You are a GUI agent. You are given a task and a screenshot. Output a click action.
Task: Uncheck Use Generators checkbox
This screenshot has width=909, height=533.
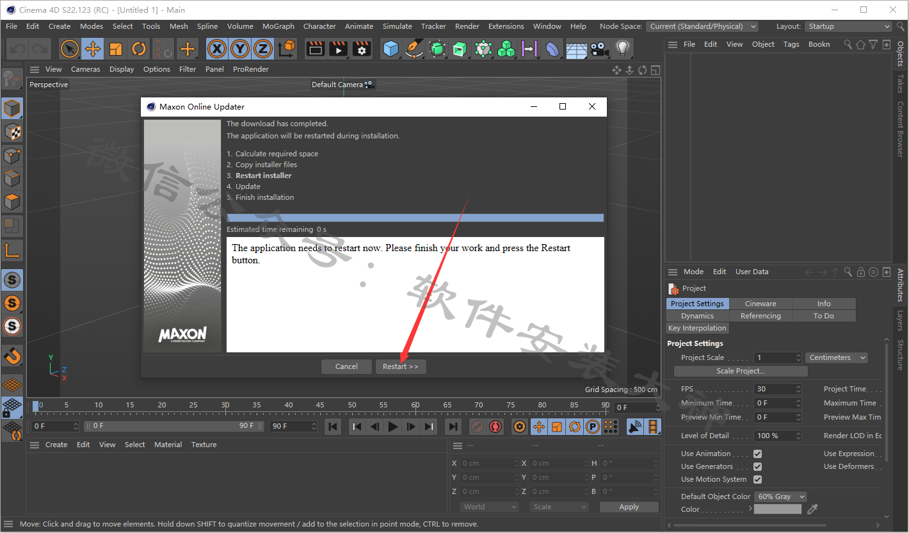pyautogui.click(x=757, y=466)
